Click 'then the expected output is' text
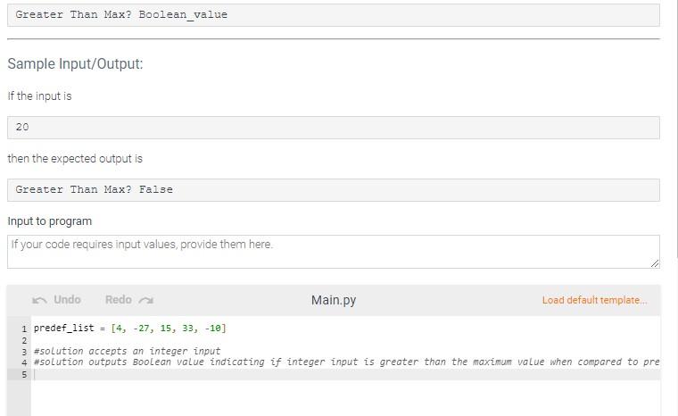The height and width of the screenshot is (416, 678). pyautogui.click(x=75, y=158)
